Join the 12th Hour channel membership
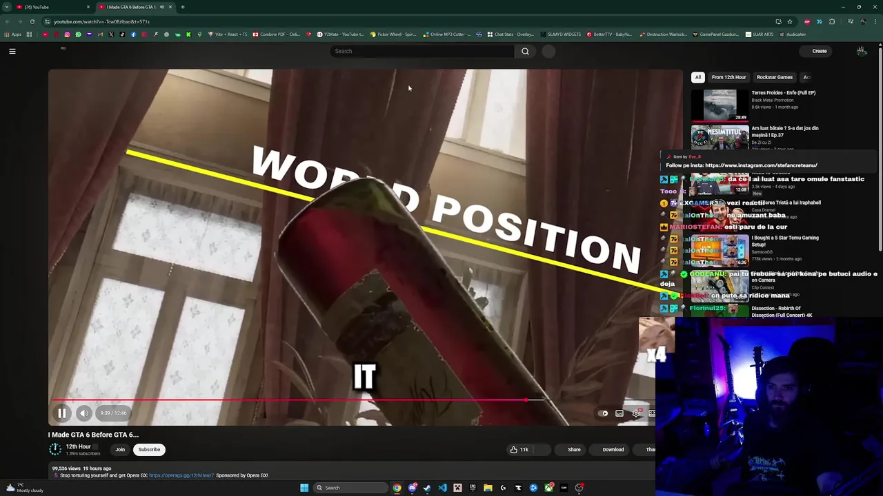This screenshot has width=883, height=496. coord(120,450)
